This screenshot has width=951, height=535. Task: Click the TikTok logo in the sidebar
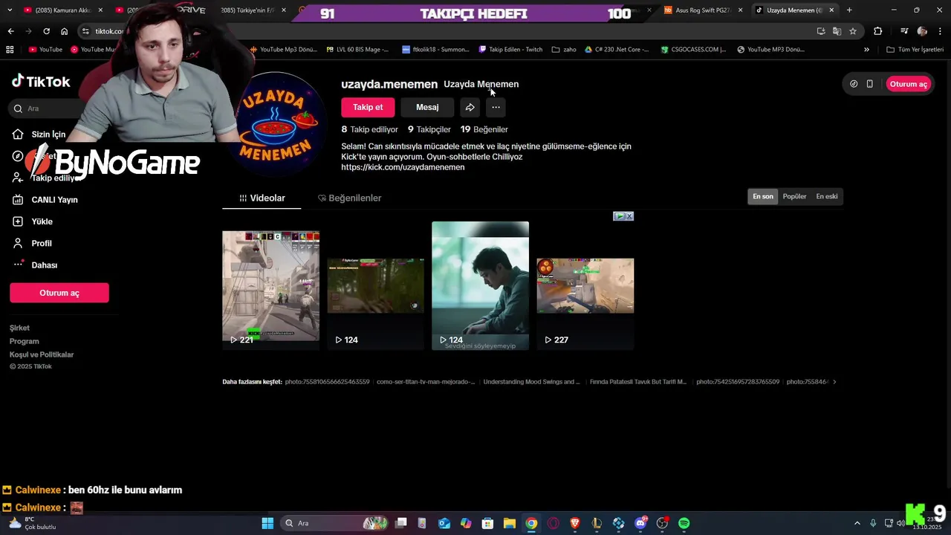pyautogui.click(x=41, y=82)
